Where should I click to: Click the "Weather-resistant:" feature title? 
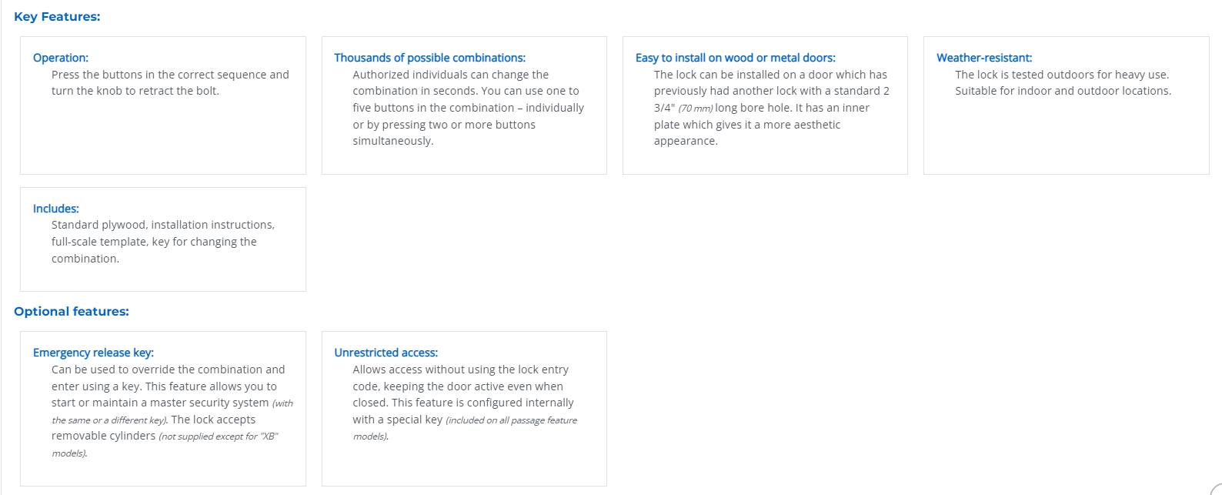984,58
